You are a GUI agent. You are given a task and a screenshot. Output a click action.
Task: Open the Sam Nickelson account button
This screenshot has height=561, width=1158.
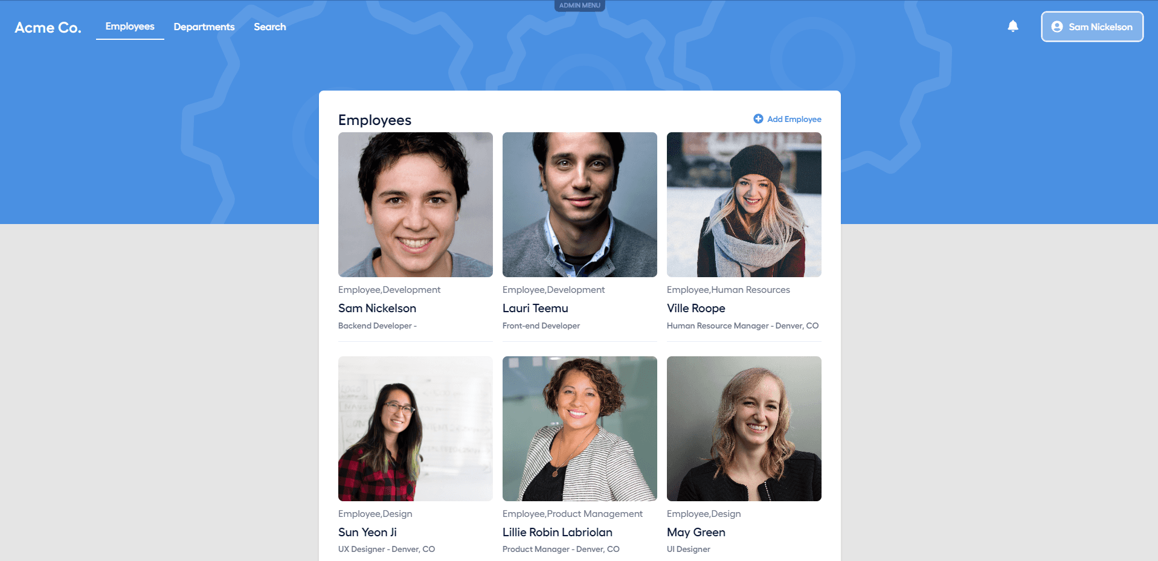click(1092, 27)
